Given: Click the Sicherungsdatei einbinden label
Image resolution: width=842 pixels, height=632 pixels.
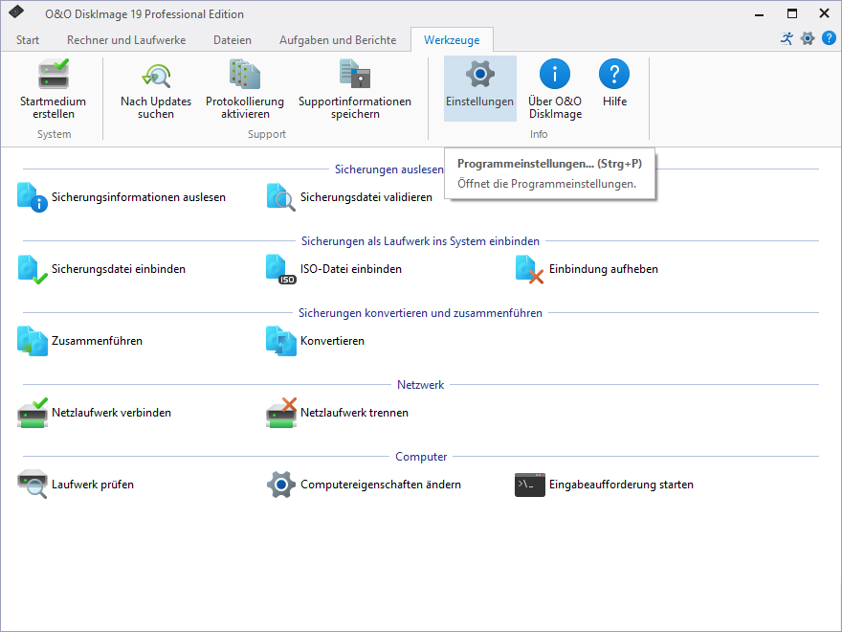Looking at the screenshot, I should [118, 269].
